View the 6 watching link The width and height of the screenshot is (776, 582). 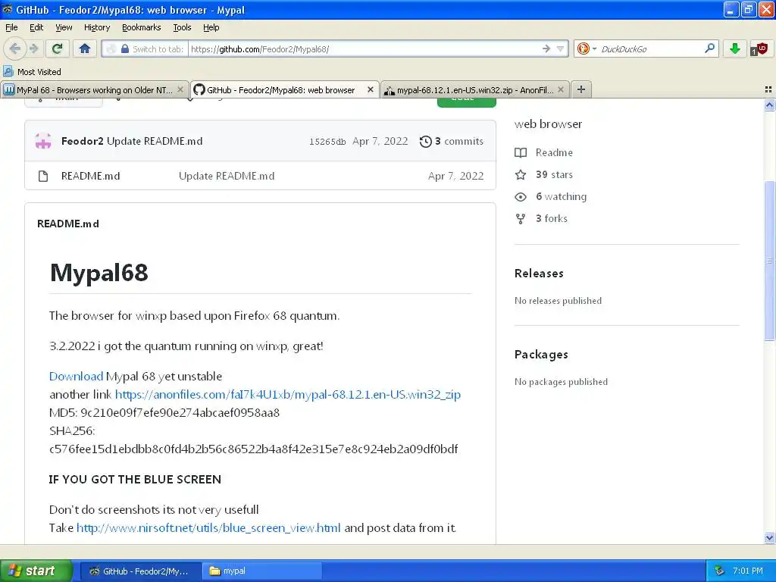(562, 196)
